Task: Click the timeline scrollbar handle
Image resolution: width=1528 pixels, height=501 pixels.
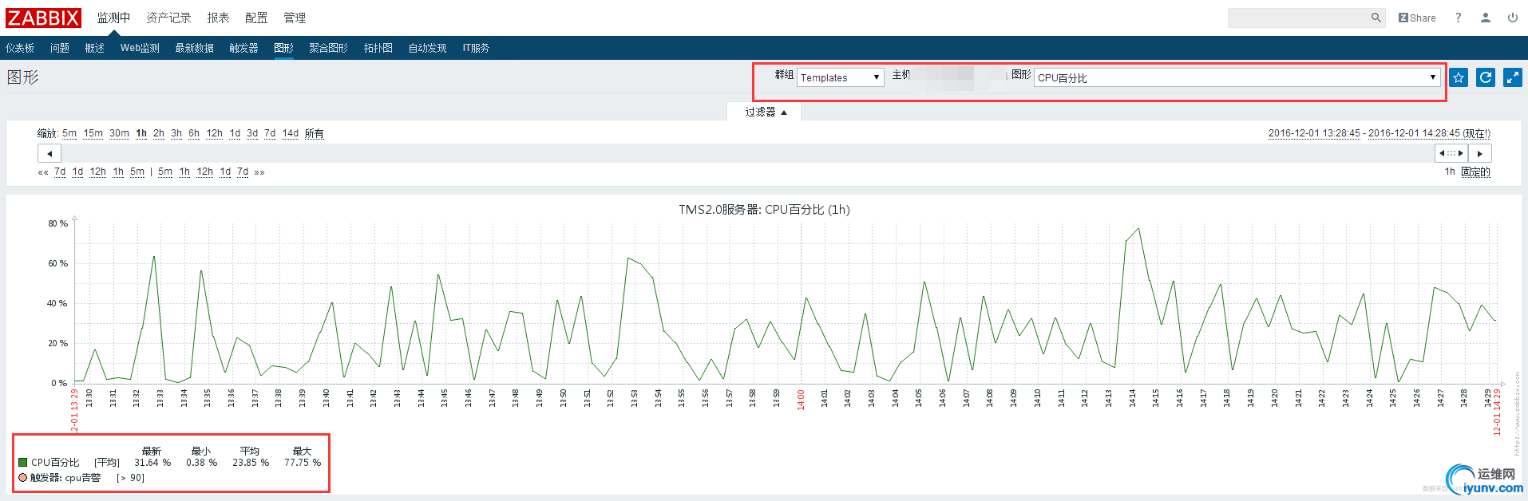Action: [1451, 153]
